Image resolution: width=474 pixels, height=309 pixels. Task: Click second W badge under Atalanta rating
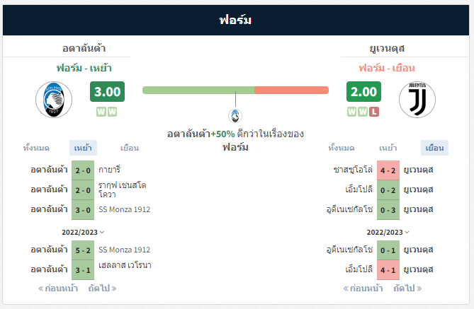112,112
